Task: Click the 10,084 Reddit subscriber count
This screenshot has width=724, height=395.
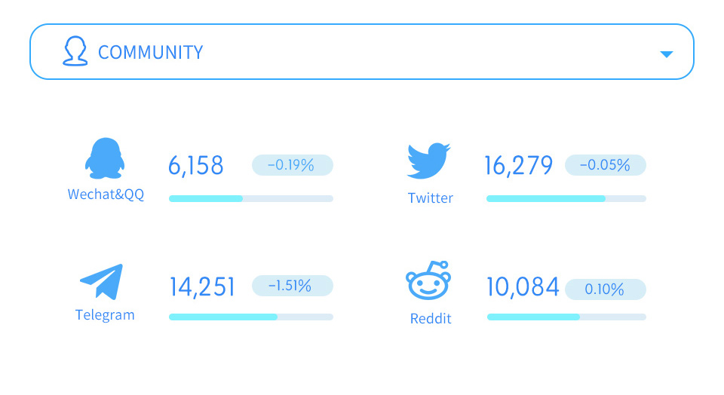Action: pos(523,286)
